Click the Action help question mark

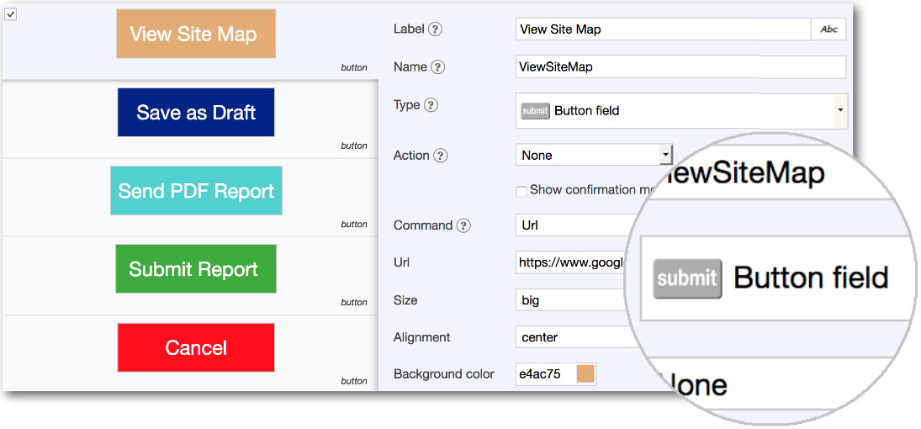[x=440, y=156]
